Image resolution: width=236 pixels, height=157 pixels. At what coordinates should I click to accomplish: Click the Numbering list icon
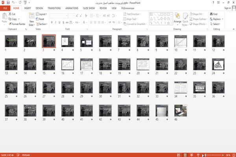pyautogui.click(x=97, y=16)
